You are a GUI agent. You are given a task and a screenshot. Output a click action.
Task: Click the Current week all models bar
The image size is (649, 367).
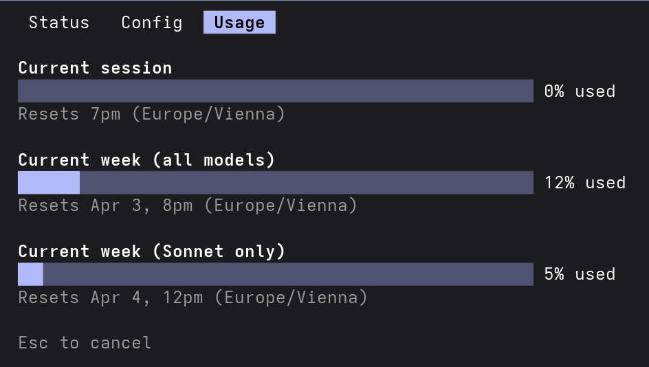275,183
